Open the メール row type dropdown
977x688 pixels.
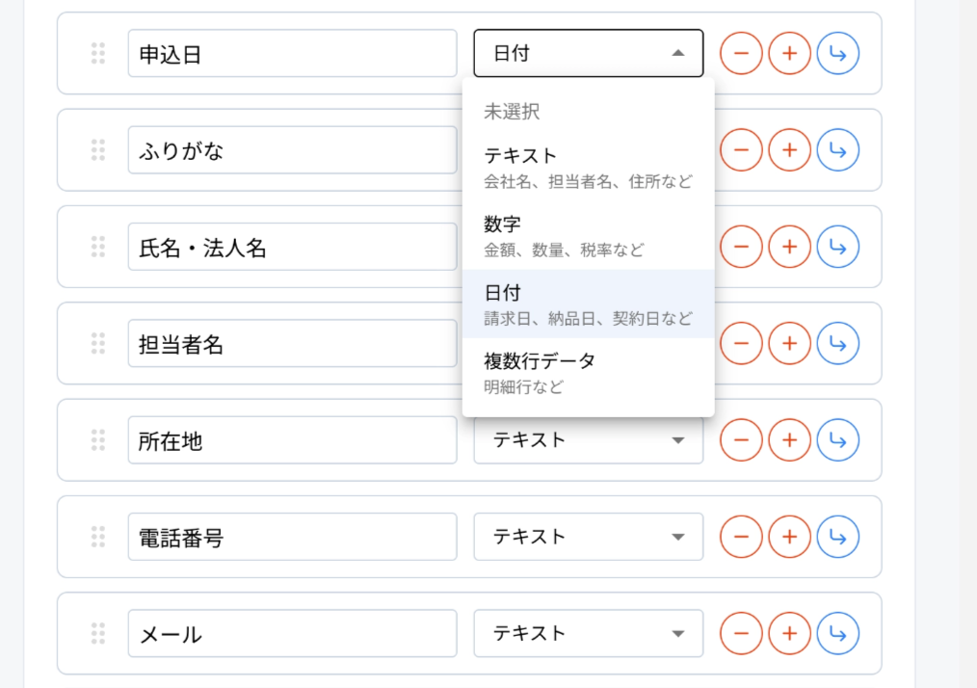[x=588, y=633]
